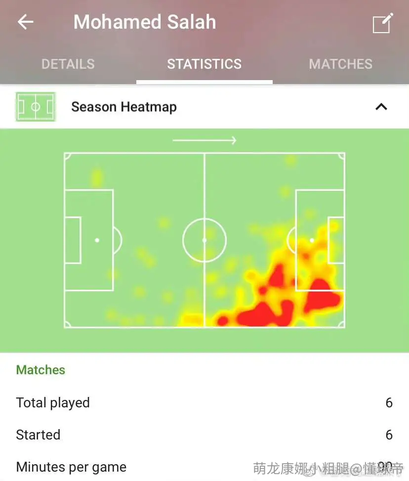409x481 pixels.
Task: Open the MATCHES tab
Action: point(341,64)
